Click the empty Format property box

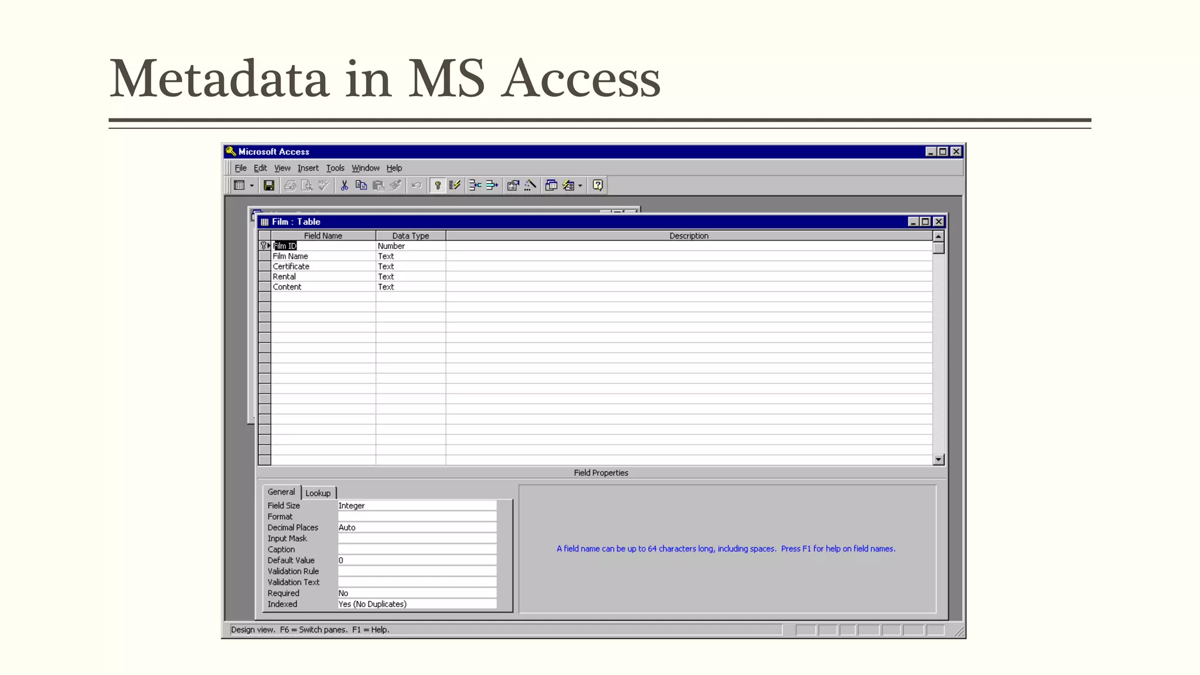pos(417,517)
